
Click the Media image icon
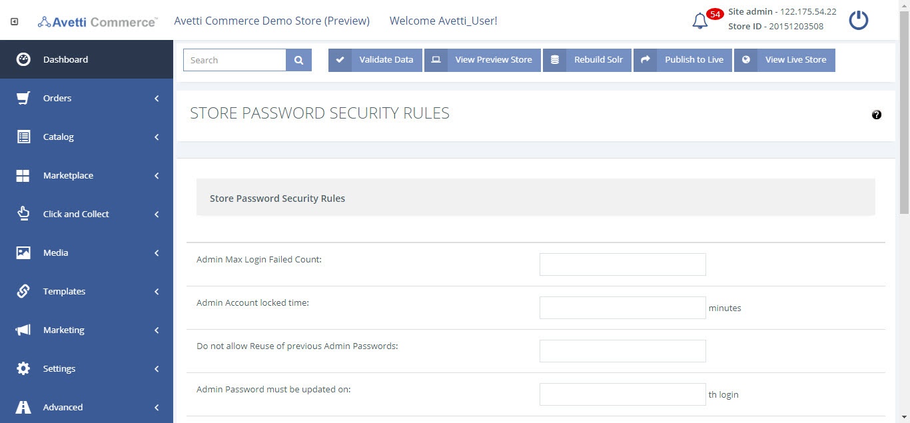[23, 252]
